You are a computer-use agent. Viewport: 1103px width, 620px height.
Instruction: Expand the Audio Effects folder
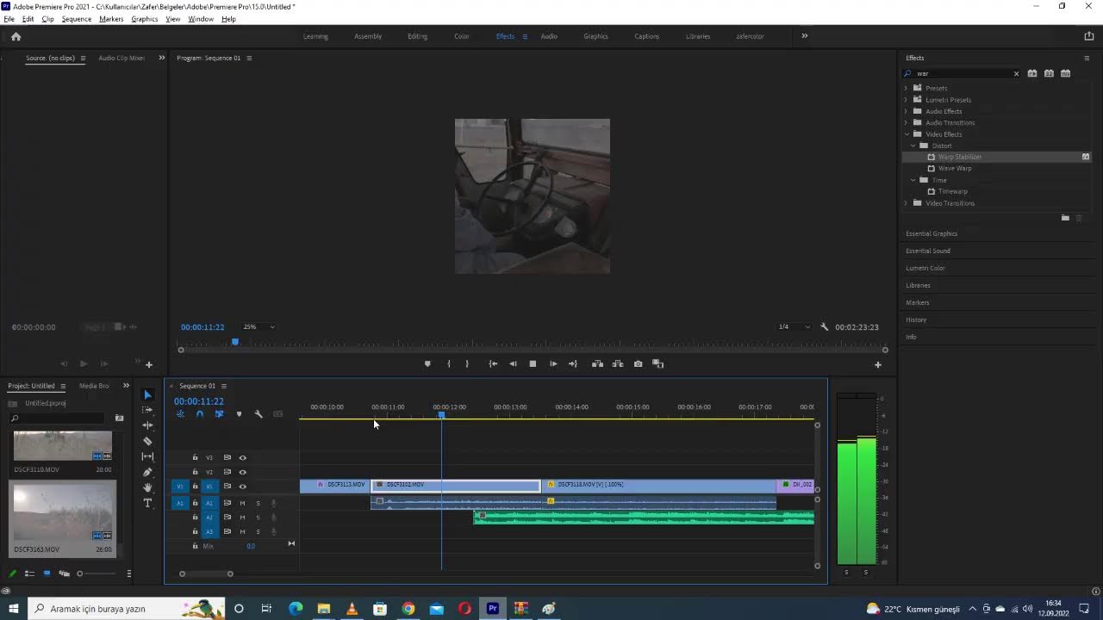907,111
